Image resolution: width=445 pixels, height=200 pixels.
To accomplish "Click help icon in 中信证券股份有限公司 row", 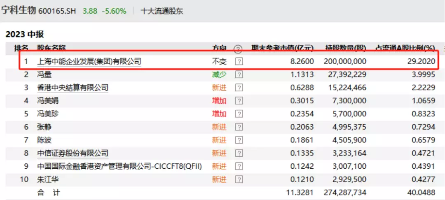I will (x=239, y=153).
